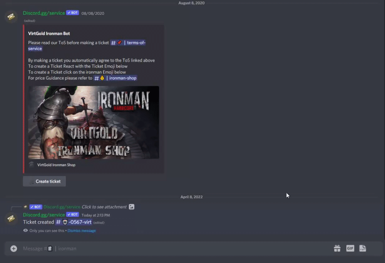Click the "VirtGold Ironman Bot" embed title
385x263 pixels.
[49, 33]
